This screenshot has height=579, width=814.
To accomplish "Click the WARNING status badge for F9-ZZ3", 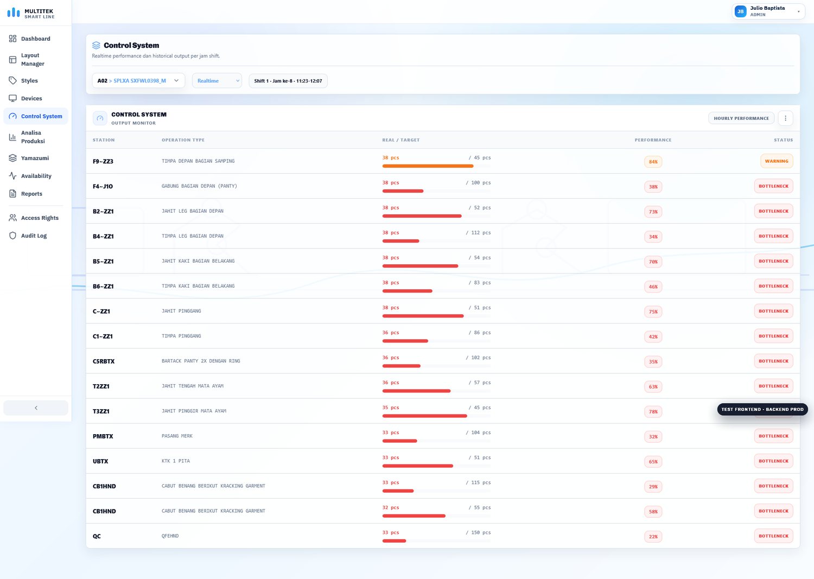I will tap(777, 161).
